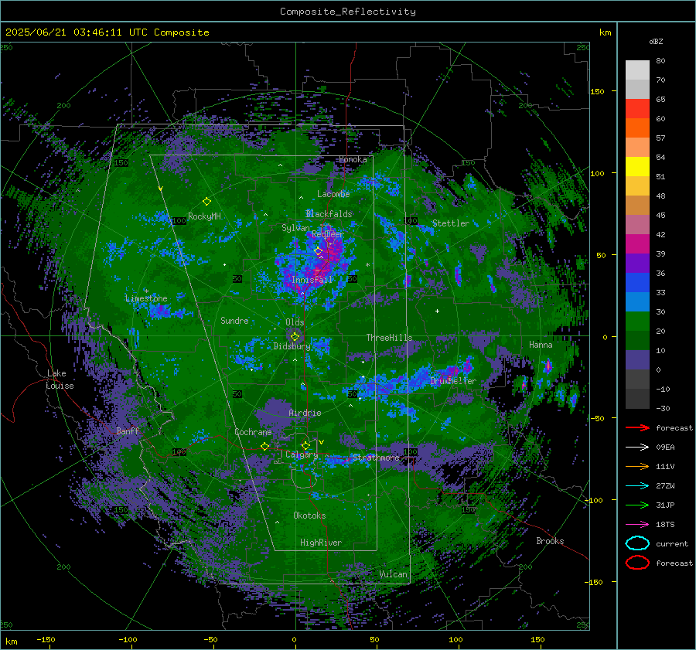Click the 100 tick on right km axis
Screen dimensions: 696x650
[x=597, y=173]
